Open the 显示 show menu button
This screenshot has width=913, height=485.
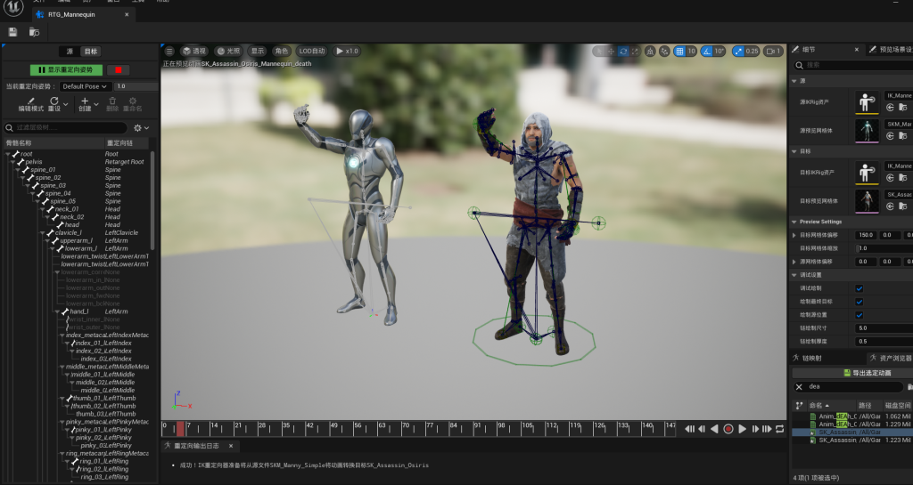tap(258, 51)
